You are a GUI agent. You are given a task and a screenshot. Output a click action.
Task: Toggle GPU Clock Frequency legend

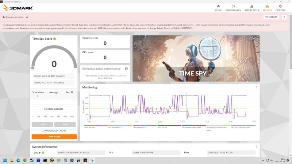(243, 126)
